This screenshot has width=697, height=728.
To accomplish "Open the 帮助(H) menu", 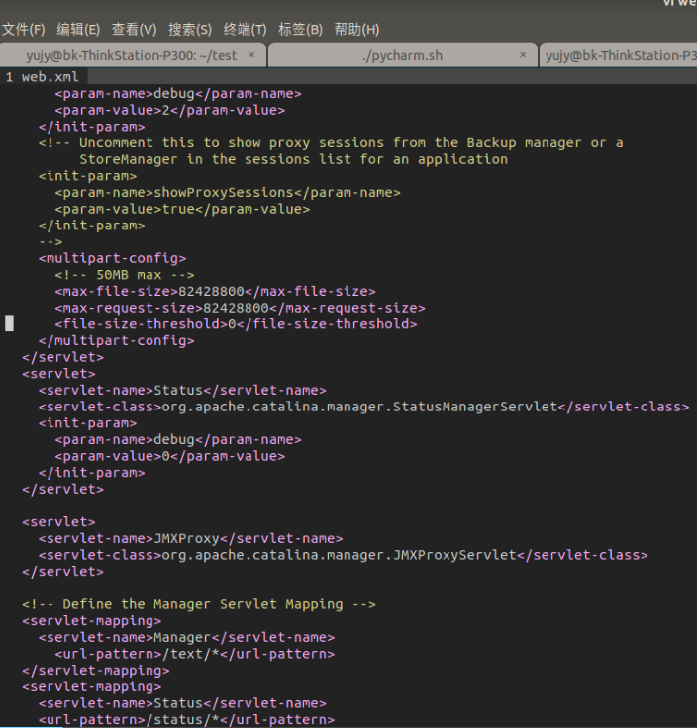I will coord(356,29).
